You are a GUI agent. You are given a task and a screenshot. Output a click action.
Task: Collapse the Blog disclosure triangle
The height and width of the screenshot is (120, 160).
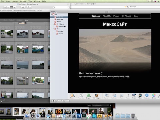coord(53,29)
